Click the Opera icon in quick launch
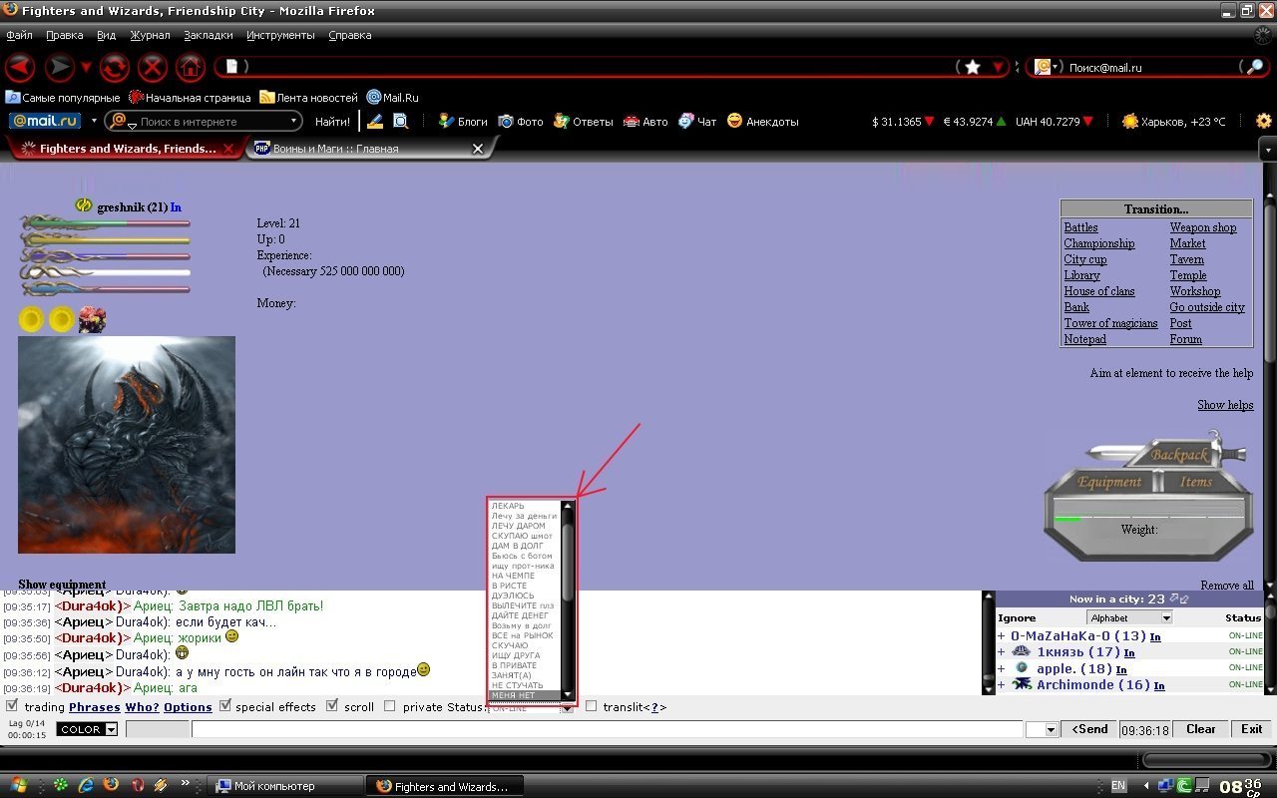Screen dimensions: 1277x798 (138, 785)
